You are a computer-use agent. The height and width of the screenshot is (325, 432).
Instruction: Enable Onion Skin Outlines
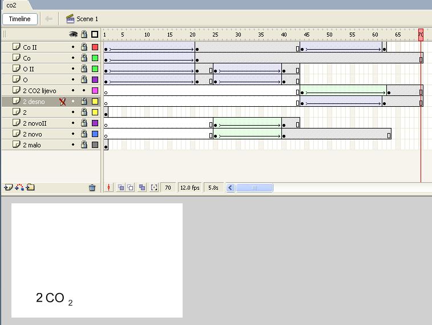[130, 187]
